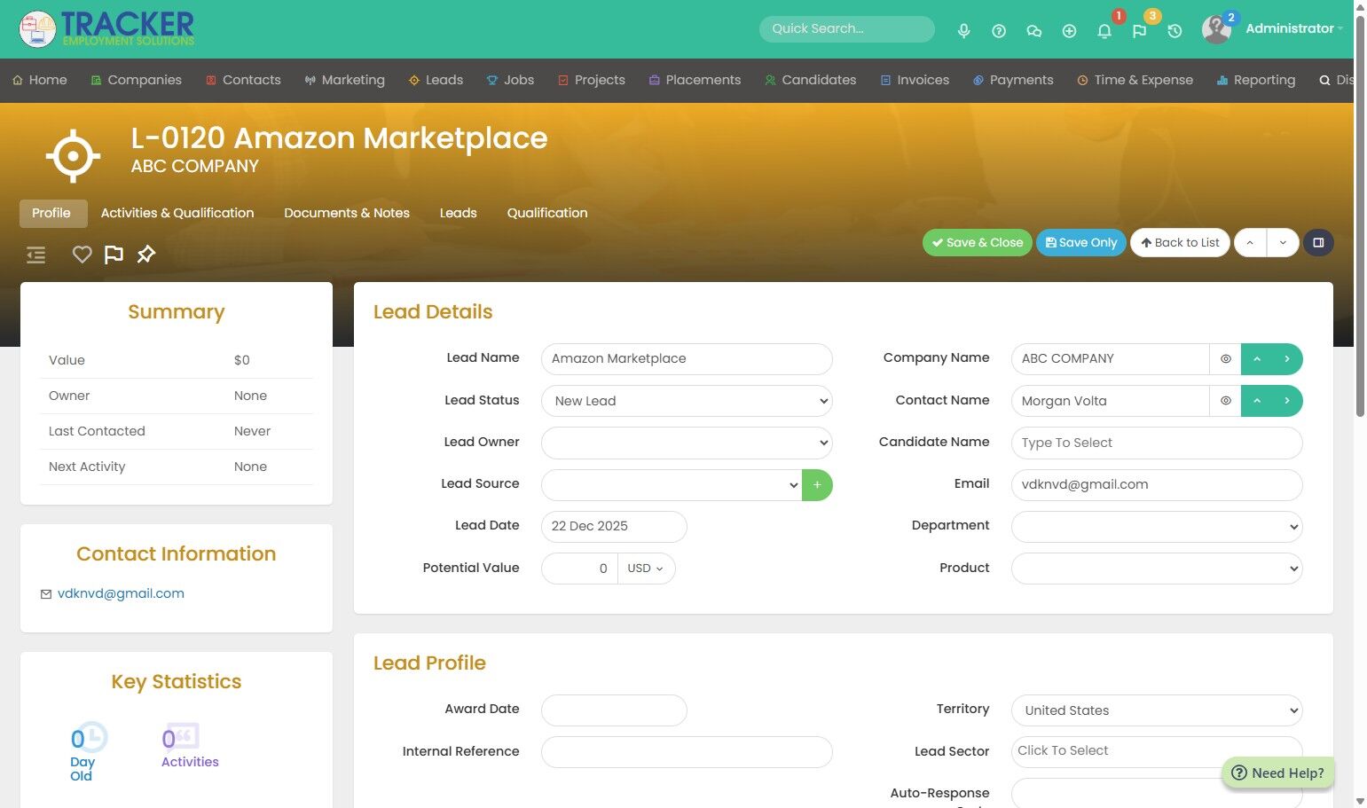Screen dimensions: 1367x808
Task: Open Candidates in navigation bar
Action: pyautogui.click(x=810, y=80)
